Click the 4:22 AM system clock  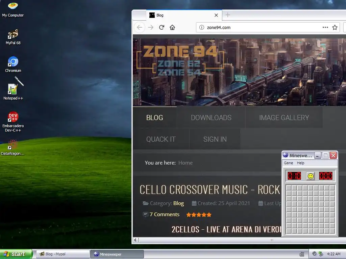333,254
